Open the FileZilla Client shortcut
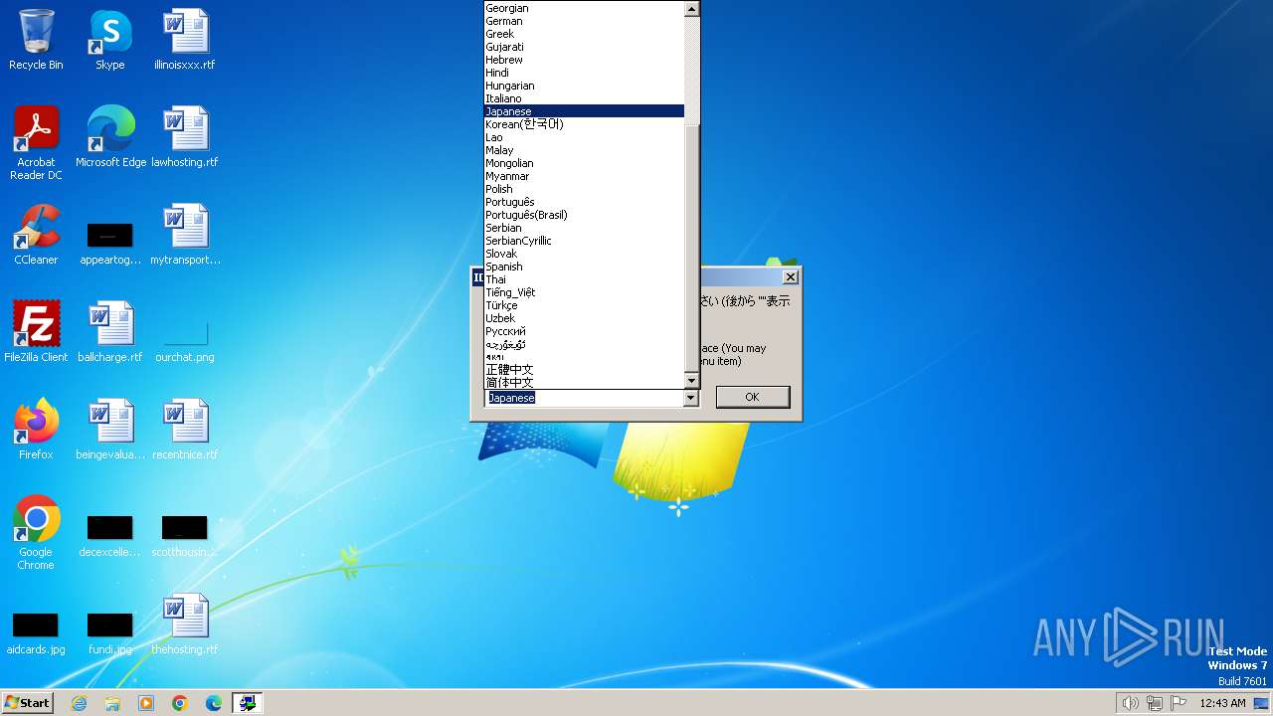Viewport: 1273px width, 716px height. (36, 332)
